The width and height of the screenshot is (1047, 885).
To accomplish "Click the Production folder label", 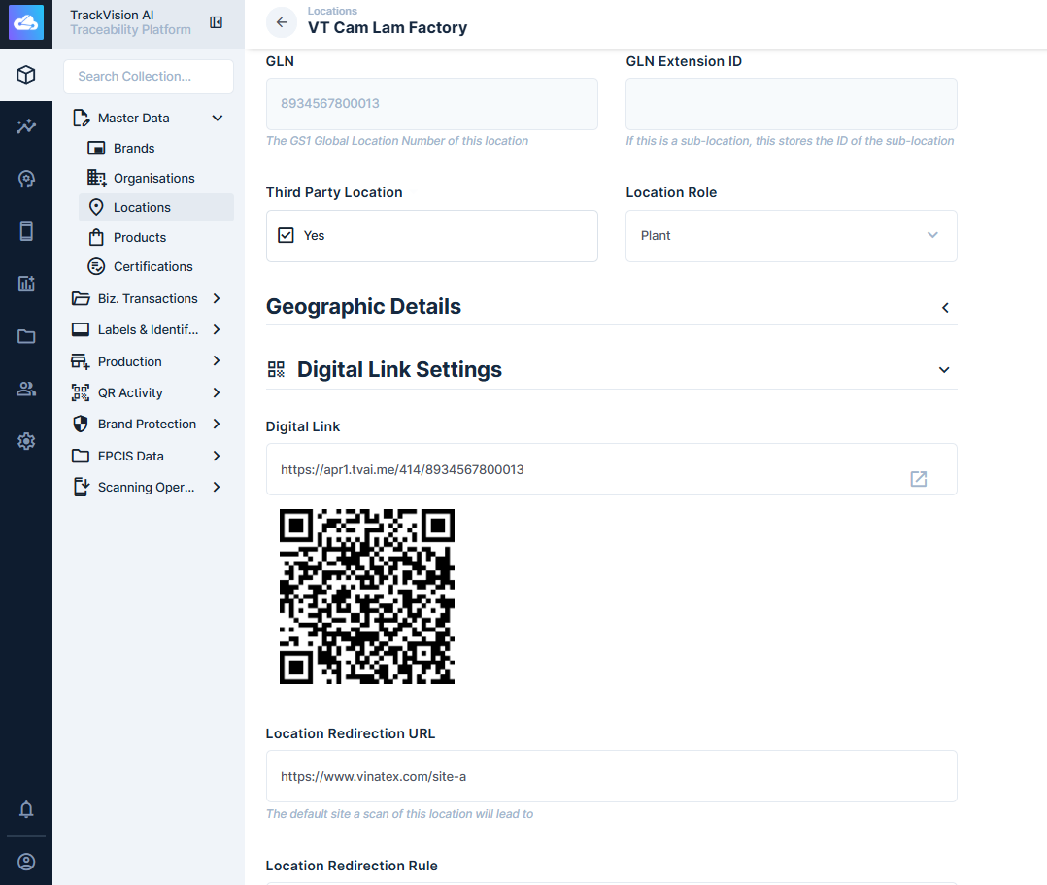I will click(x=129, y=361).
